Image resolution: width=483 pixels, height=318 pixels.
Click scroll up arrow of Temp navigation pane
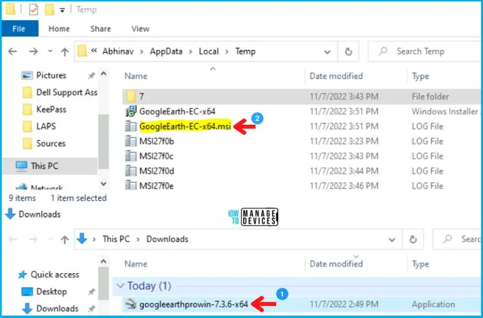[104, 74]
